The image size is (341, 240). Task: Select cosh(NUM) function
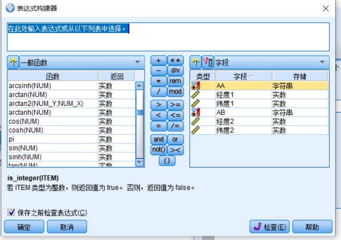coord(72,130)
